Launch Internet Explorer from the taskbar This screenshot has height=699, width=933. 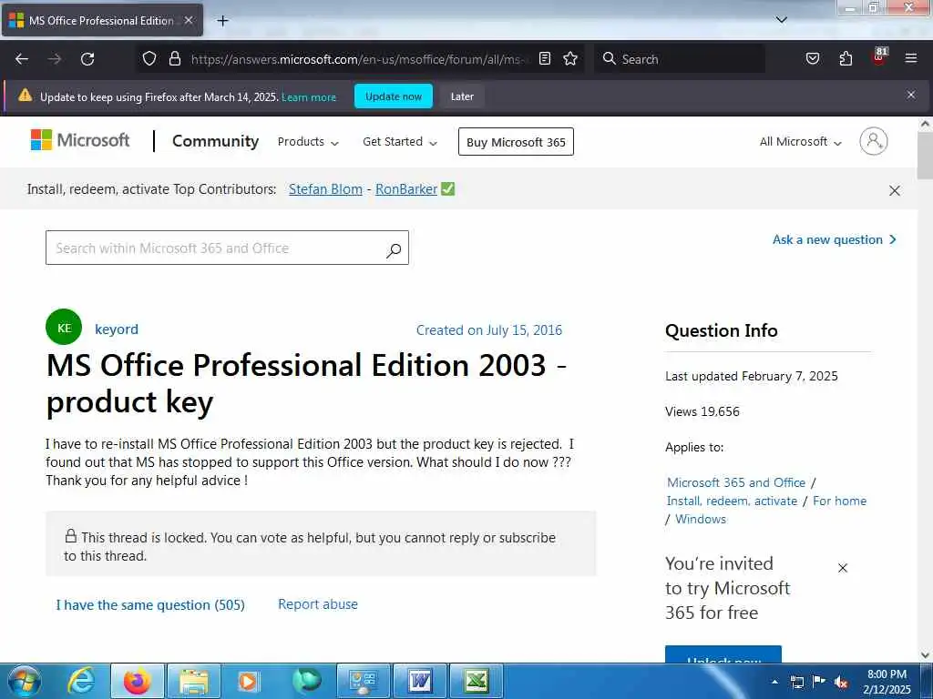(81, 681)
